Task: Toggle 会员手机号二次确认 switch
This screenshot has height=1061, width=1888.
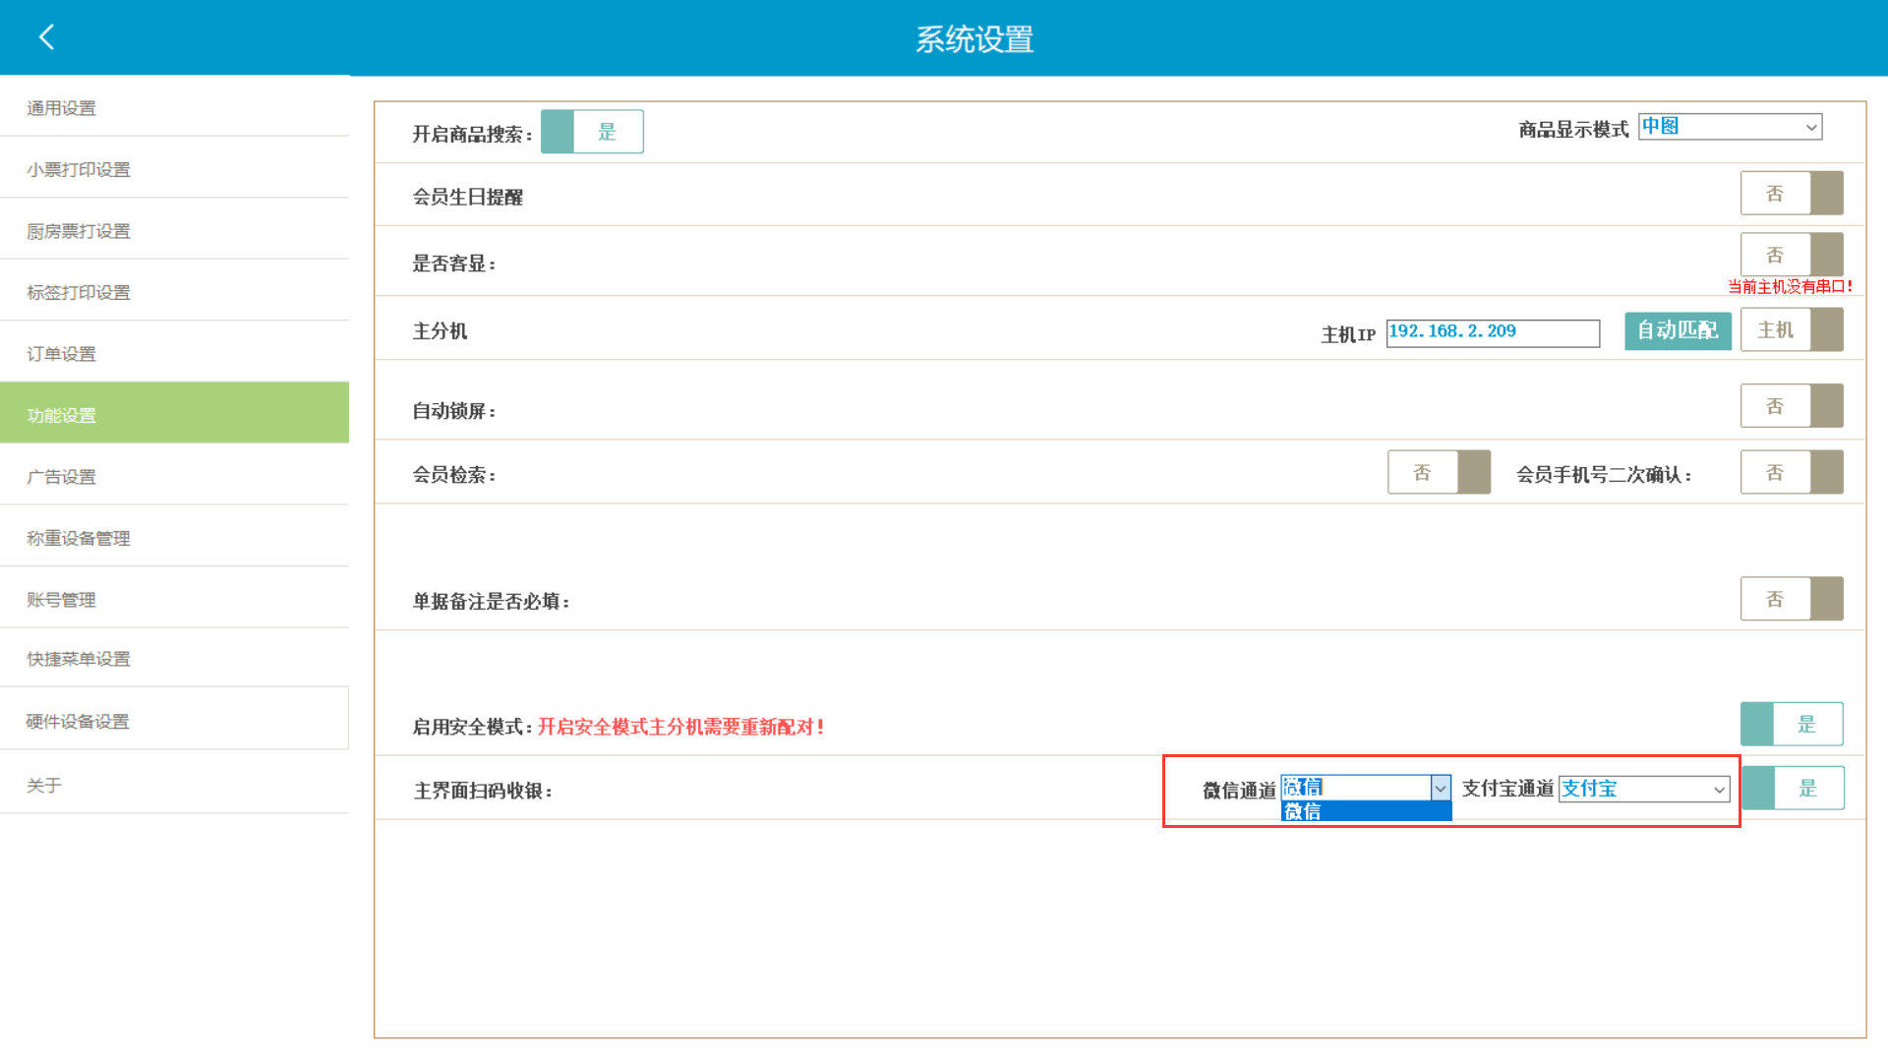Action: coord(1791,473)
